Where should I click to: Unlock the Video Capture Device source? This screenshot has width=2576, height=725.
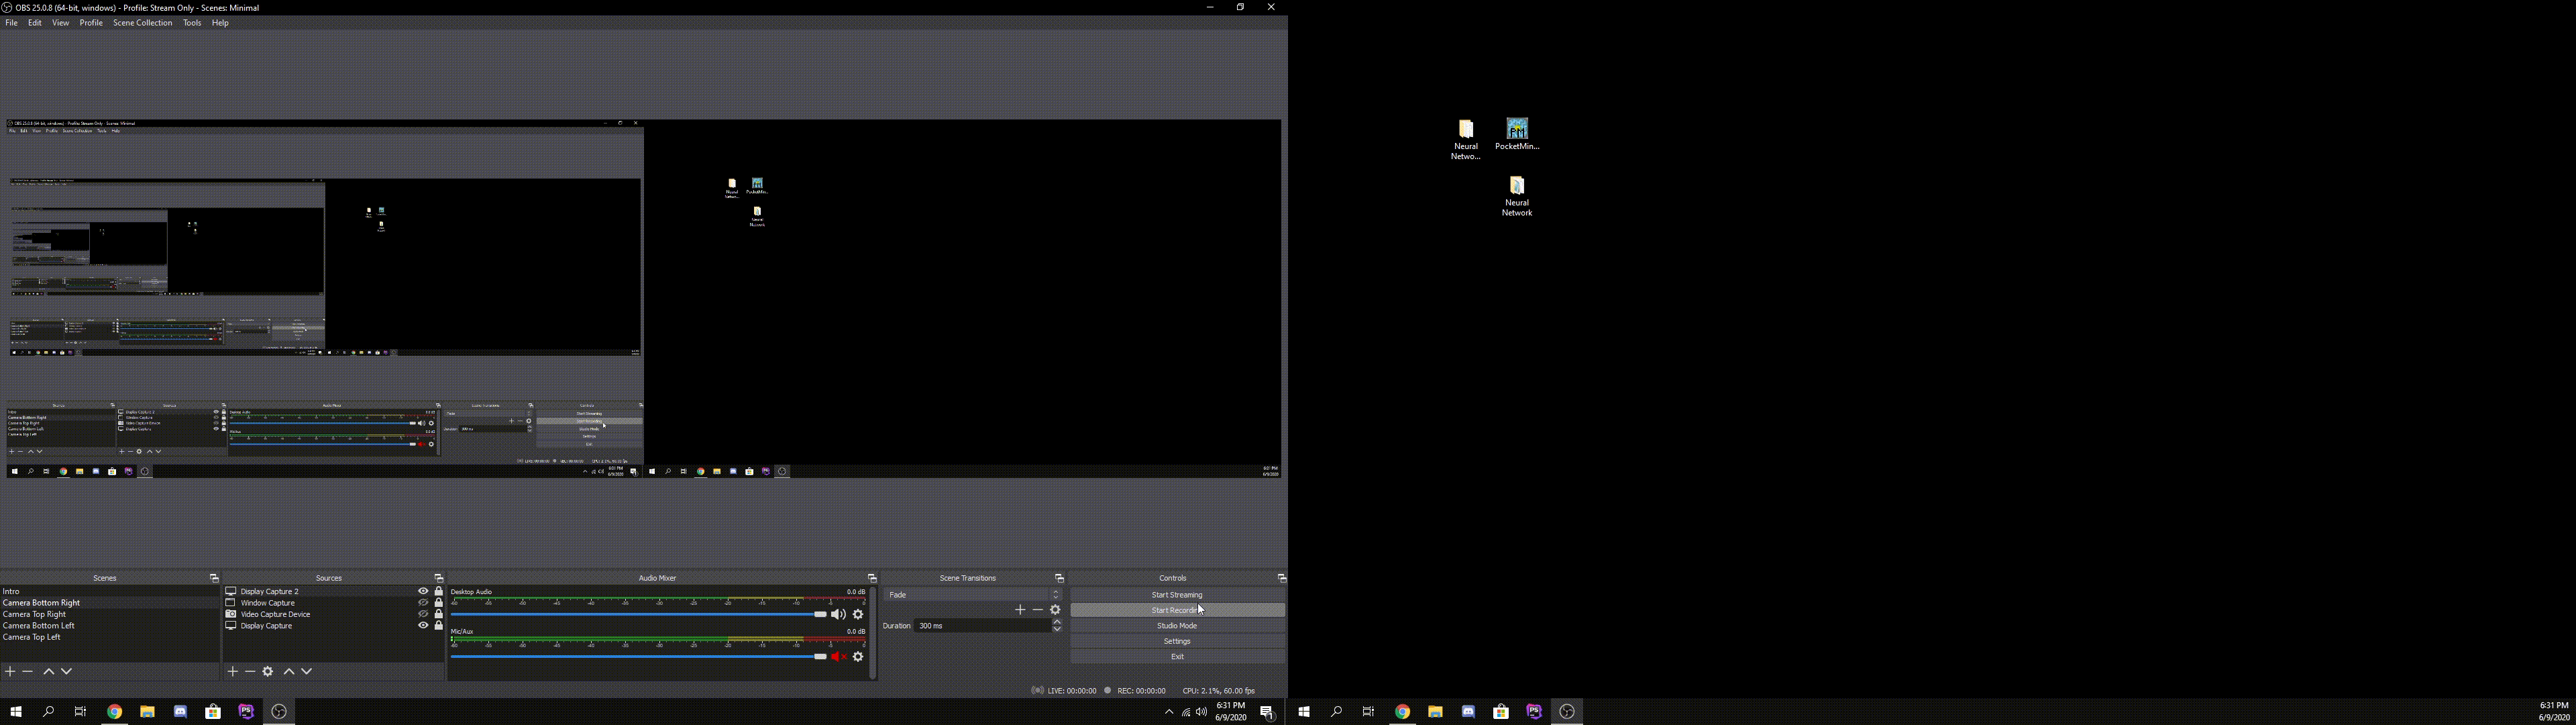click(x=438, y=615)
